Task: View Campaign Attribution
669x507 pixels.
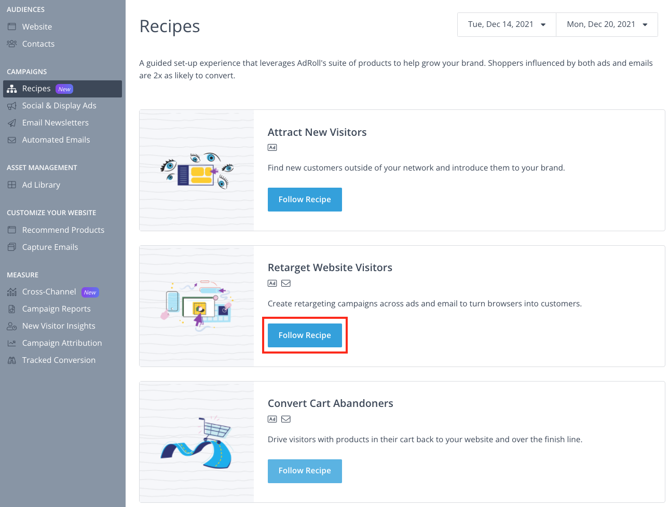Action: point(62,343)
